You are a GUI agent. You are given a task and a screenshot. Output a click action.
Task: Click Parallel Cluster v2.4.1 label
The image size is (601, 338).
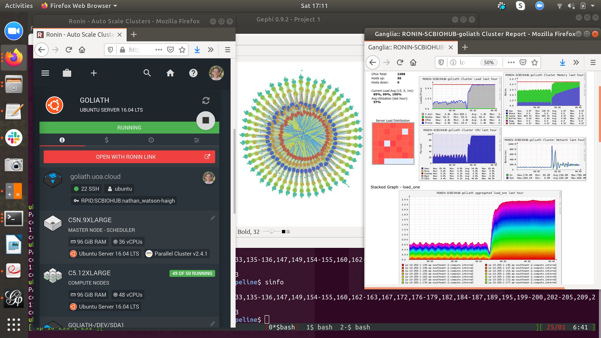click(x=176, y=253)
